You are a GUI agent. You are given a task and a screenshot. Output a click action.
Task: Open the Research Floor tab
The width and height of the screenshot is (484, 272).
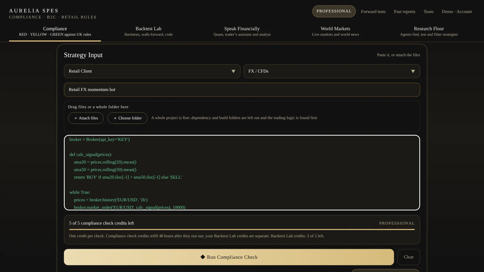(x=429, y=31)
